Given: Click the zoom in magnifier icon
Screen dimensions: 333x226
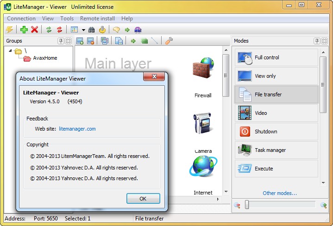Looking at the screenshot, I should point(323,205).
